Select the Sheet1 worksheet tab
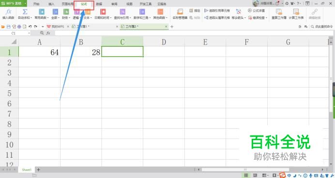The height and width of the screenshot is (178, 335). click(27, 170)
